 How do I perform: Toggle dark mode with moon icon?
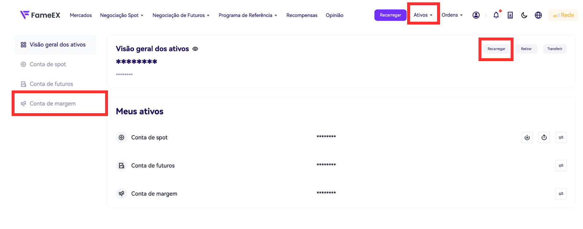tap(524, 15)
